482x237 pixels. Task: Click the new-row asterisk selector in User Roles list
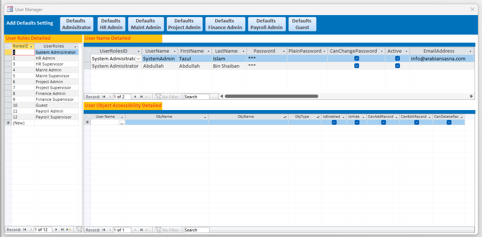pos(8,123)
